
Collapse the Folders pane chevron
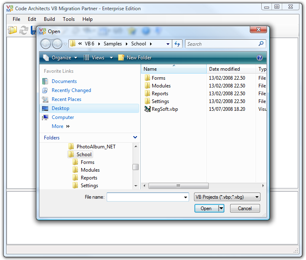[135, 137]
